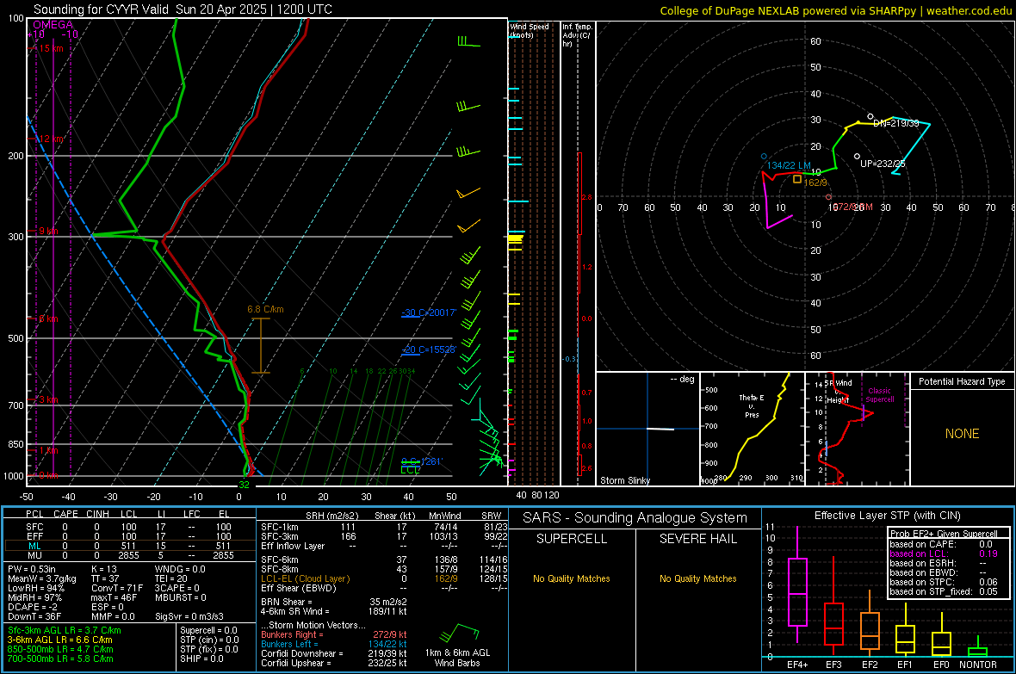Click the 'SHIP = 0.0' parameter
This screenshot has height=674, width=1016.
201,659
